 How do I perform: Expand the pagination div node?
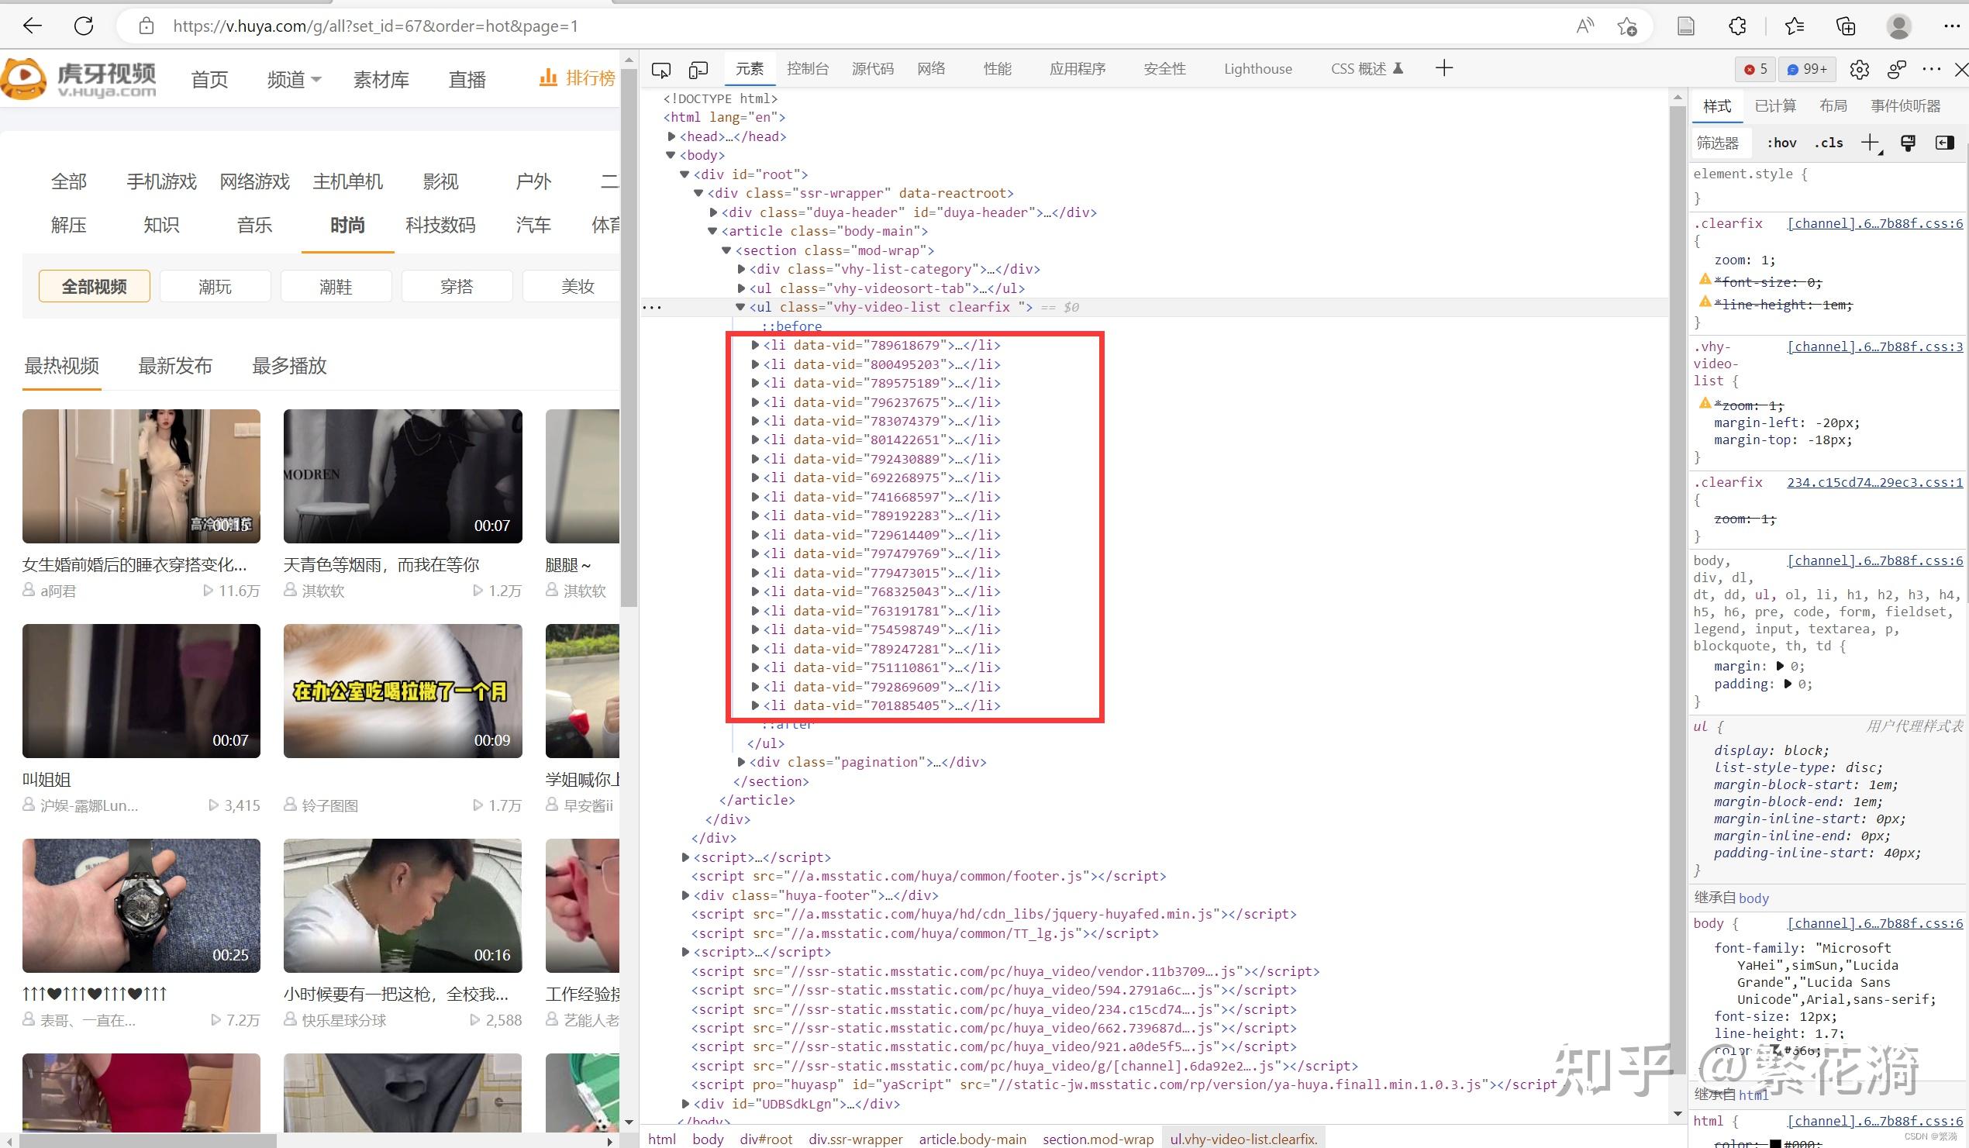pos(742,762)
